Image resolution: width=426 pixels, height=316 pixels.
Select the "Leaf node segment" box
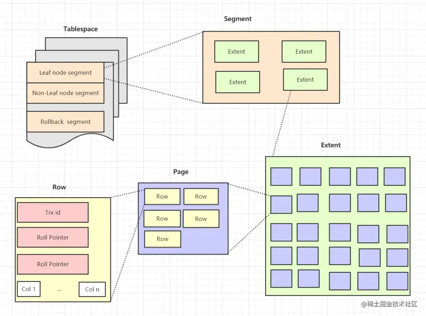[x=65, y=73]
